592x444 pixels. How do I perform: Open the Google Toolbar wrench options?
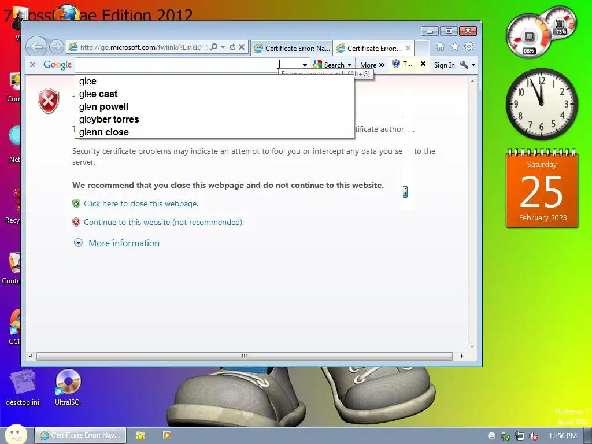(464, 65)
